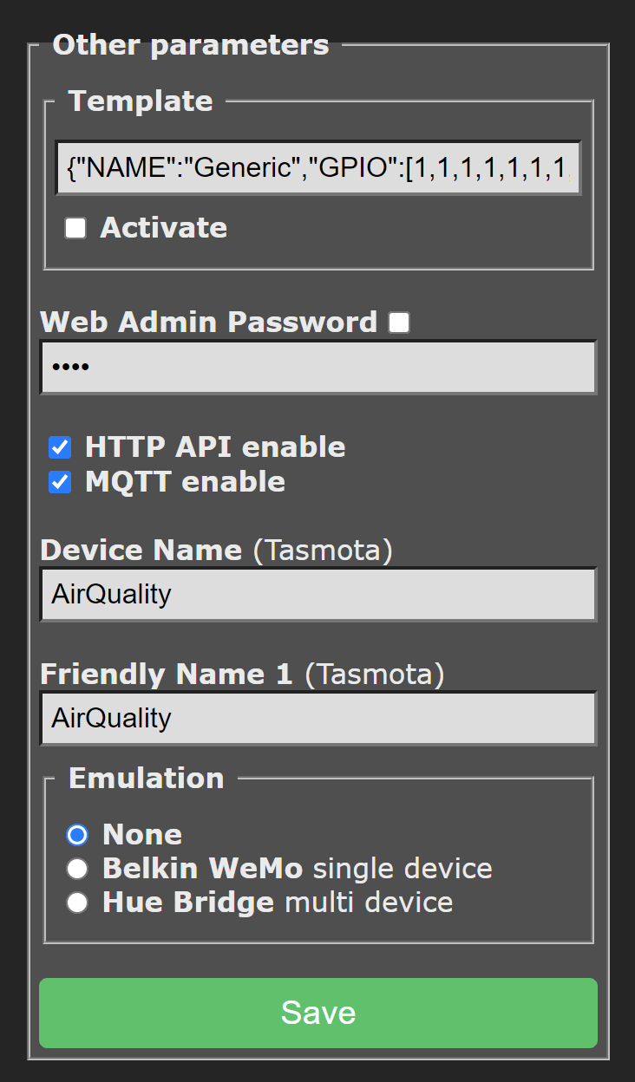Click the Friendly Name 1 input field
The height and width of the screenshot is (1082, 635).
click(x=317, y=718)
